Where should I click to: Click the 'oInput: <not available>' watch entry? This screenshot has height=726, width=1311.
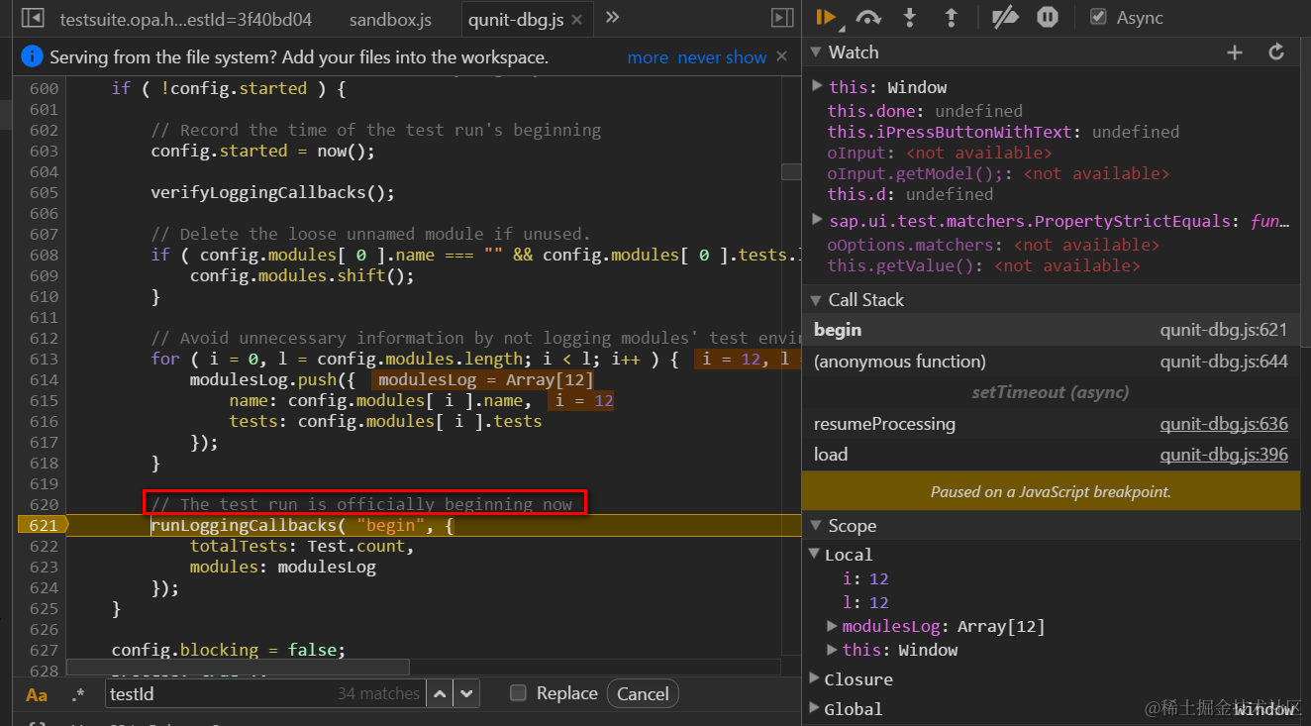tap(940, 153)
